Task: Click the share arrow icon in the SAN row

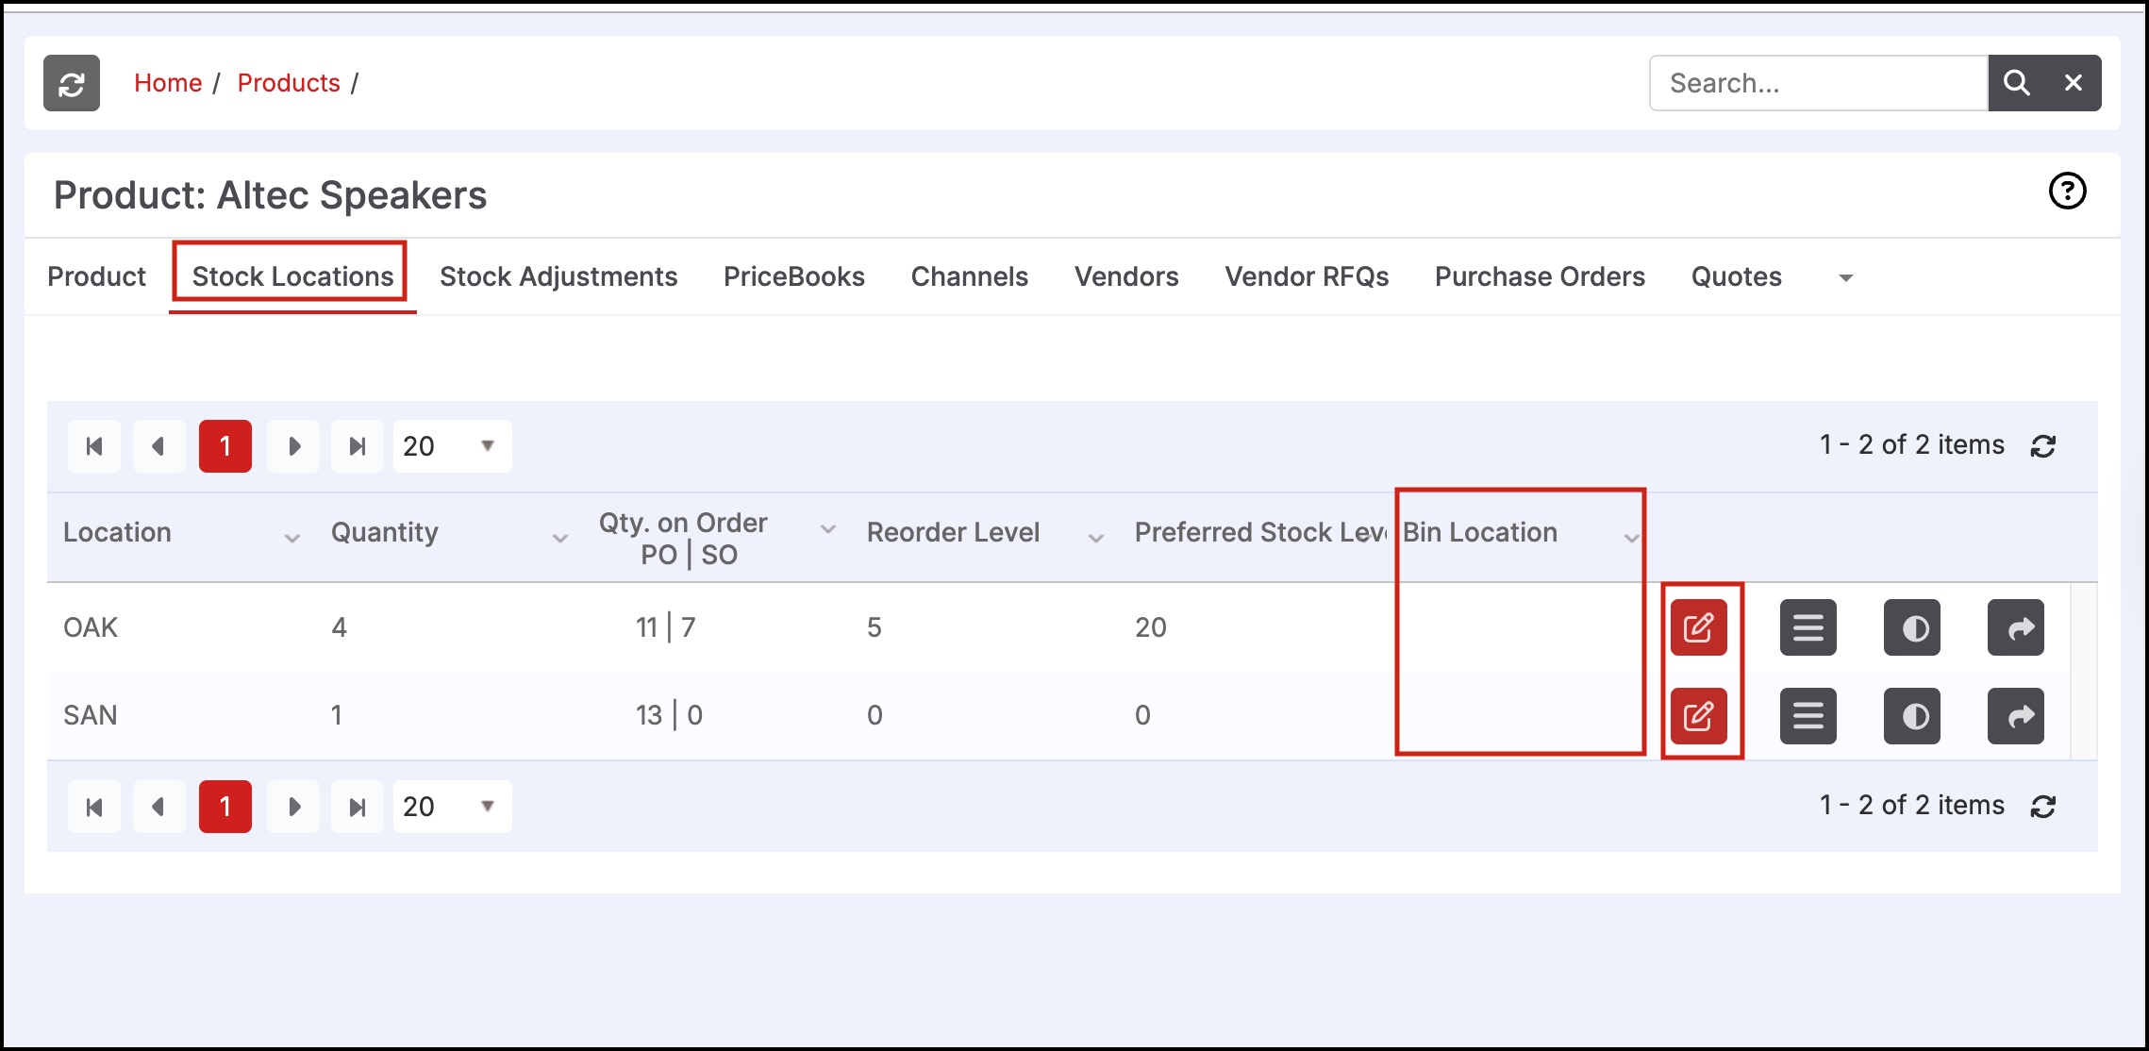Action: 2016,716
